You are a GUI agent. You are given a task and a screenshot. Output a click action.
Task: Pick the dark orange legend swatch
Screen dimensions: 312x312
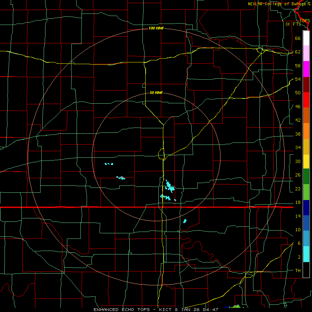point(306,115)
